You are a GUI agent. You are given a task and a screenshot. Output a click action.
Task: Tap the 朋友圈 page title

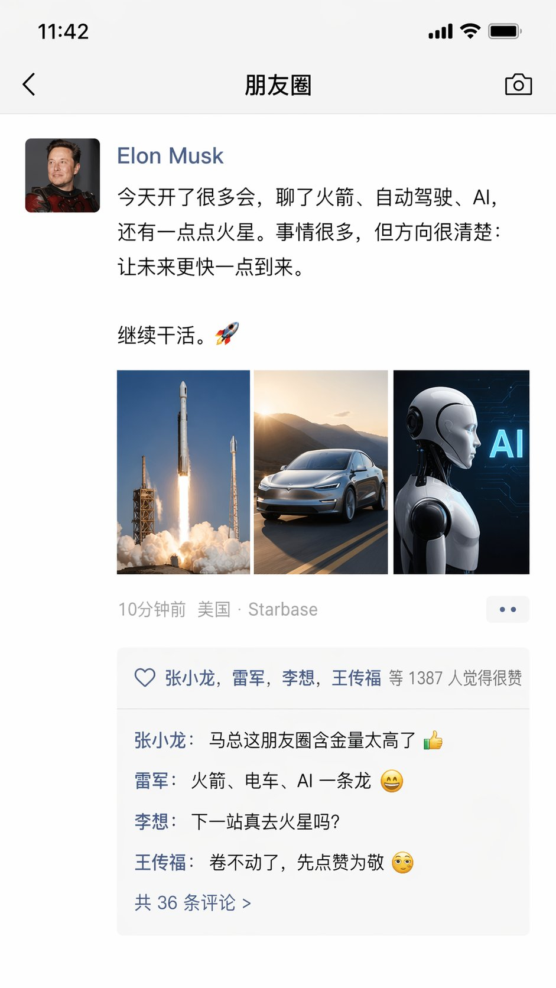coord(278,85)
